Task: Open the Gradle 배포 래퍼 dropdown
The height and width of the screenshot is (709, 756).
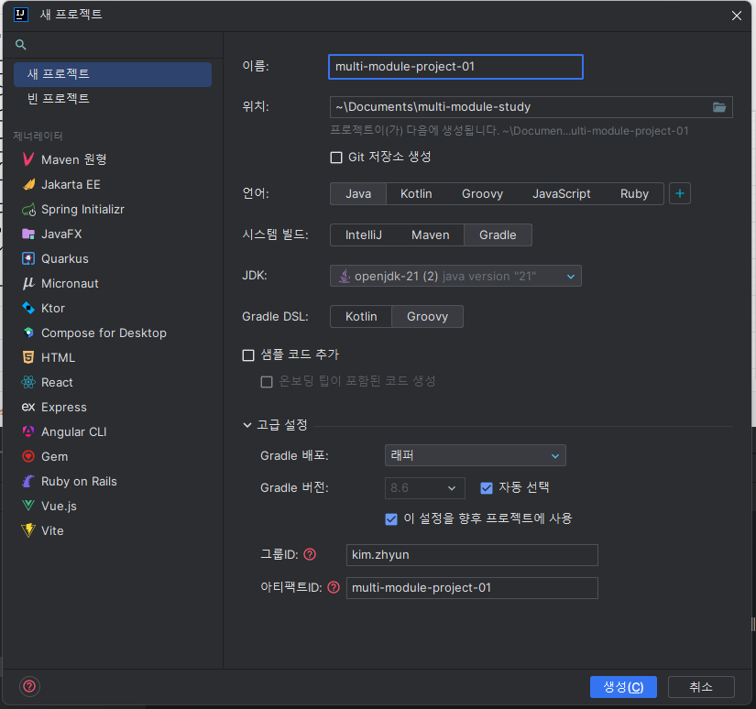Action: [x=476, y=455]
